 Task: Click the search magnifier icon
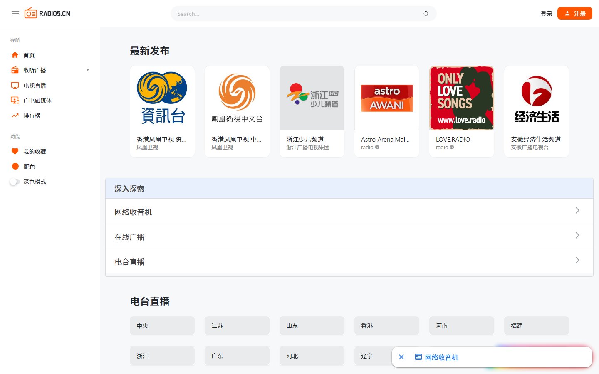point(426,14)
